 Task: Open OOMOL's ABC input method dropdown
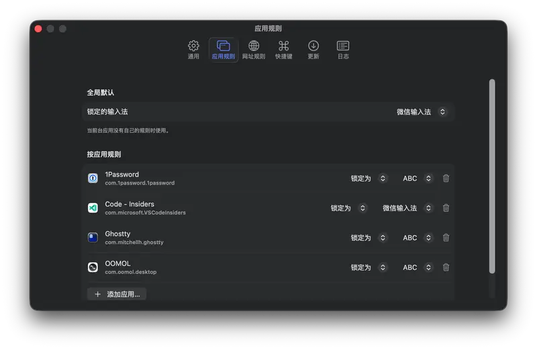pyautogui.click(x=417, y=268)
